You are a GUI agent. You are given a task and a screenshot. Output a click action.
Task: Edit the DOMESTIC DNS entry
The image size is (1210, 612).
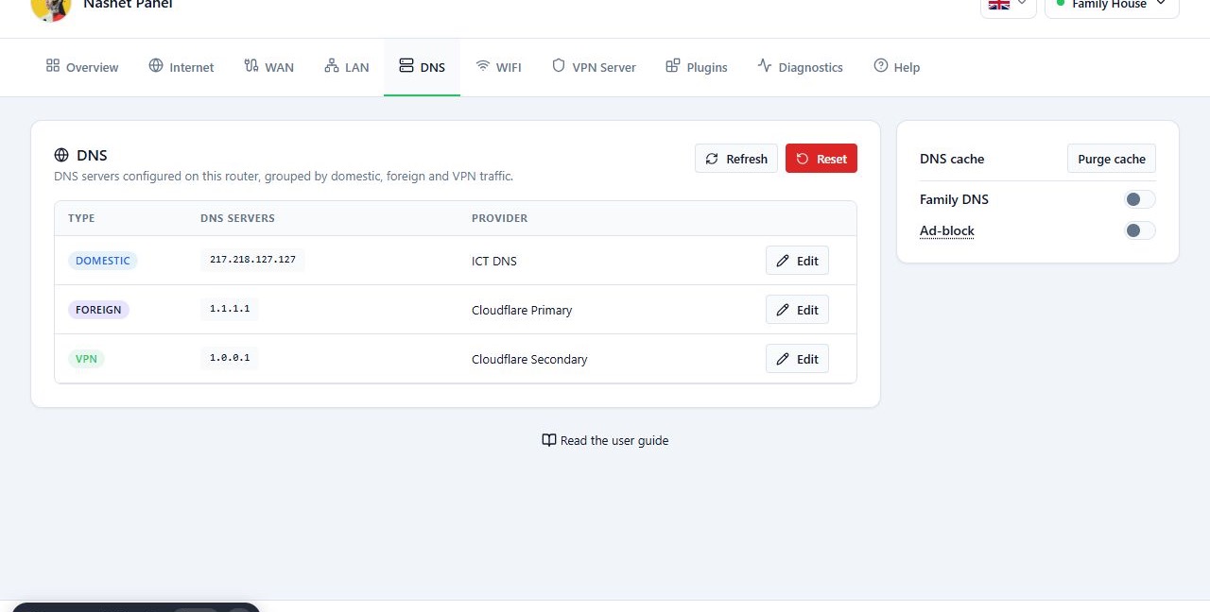(x=797, y=261)
